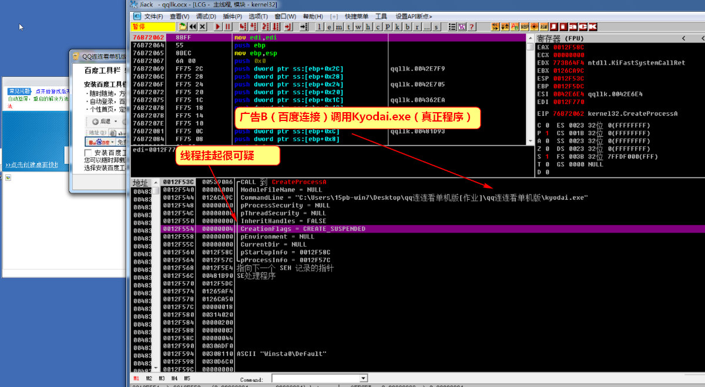Open Threads window with 't' button
This screenshot has width=705, height=387.
pos(349,26)
